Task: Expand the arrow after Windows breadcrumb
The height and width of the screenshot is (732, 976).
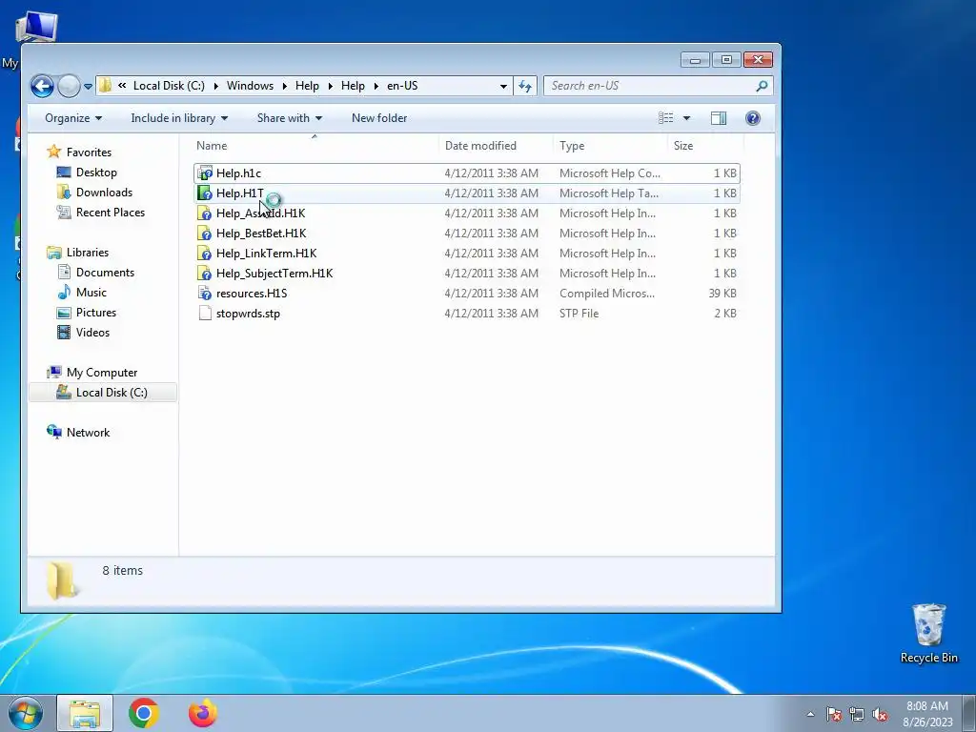Action: point(284,86)
